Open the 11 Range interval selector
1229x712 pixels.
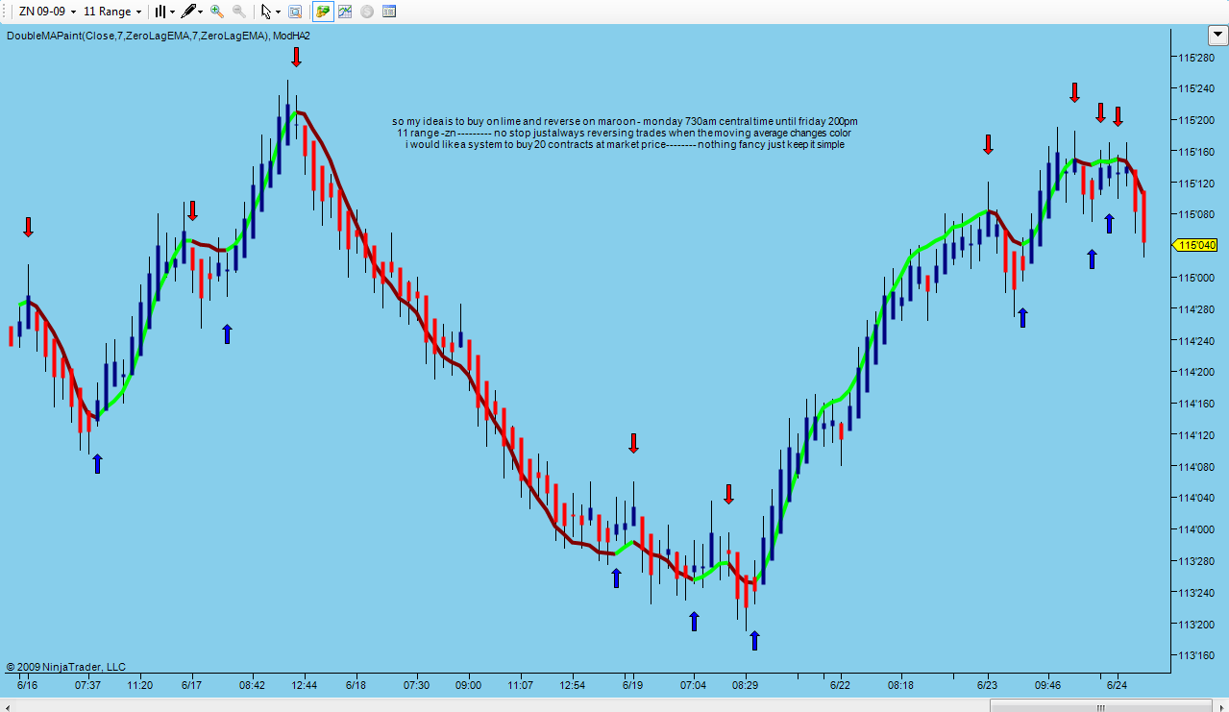[x=112, y=12]
